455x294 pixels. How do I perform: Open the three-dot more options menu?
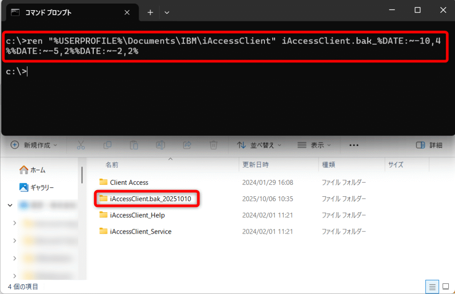click(354, 145)
